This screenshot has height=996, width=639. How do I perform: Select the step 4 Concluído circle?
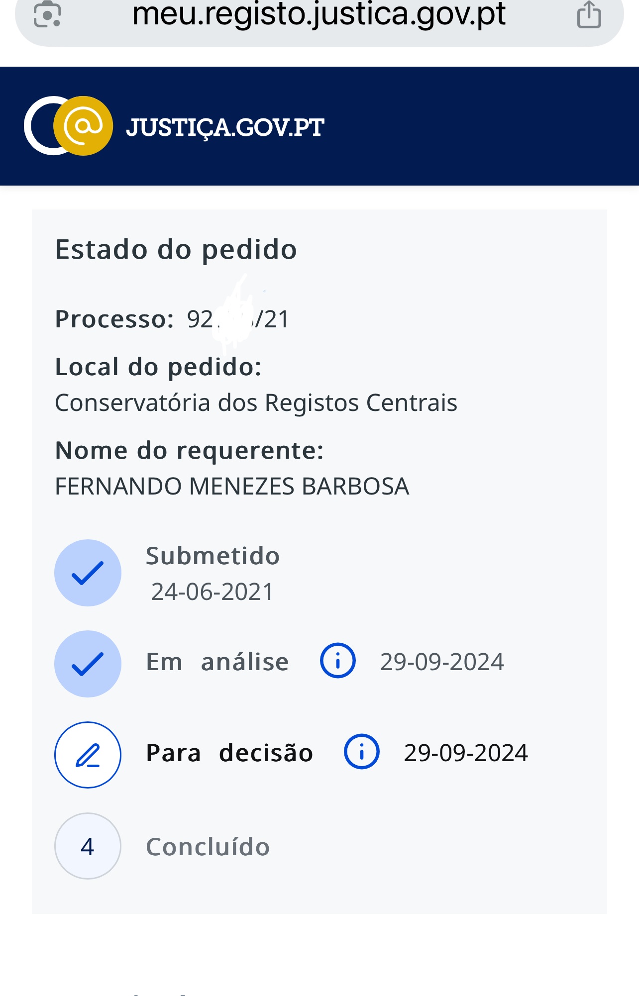point(88,846)
